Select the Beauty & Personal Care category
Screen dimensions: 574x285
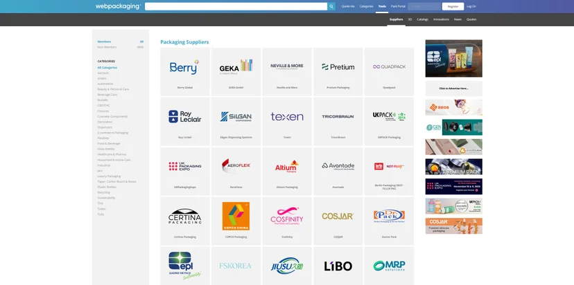[x=113, y=89]
